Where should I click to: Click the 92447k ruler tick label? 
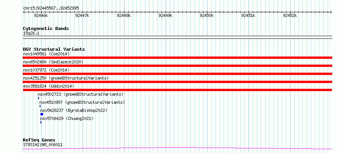coord(82,15)
